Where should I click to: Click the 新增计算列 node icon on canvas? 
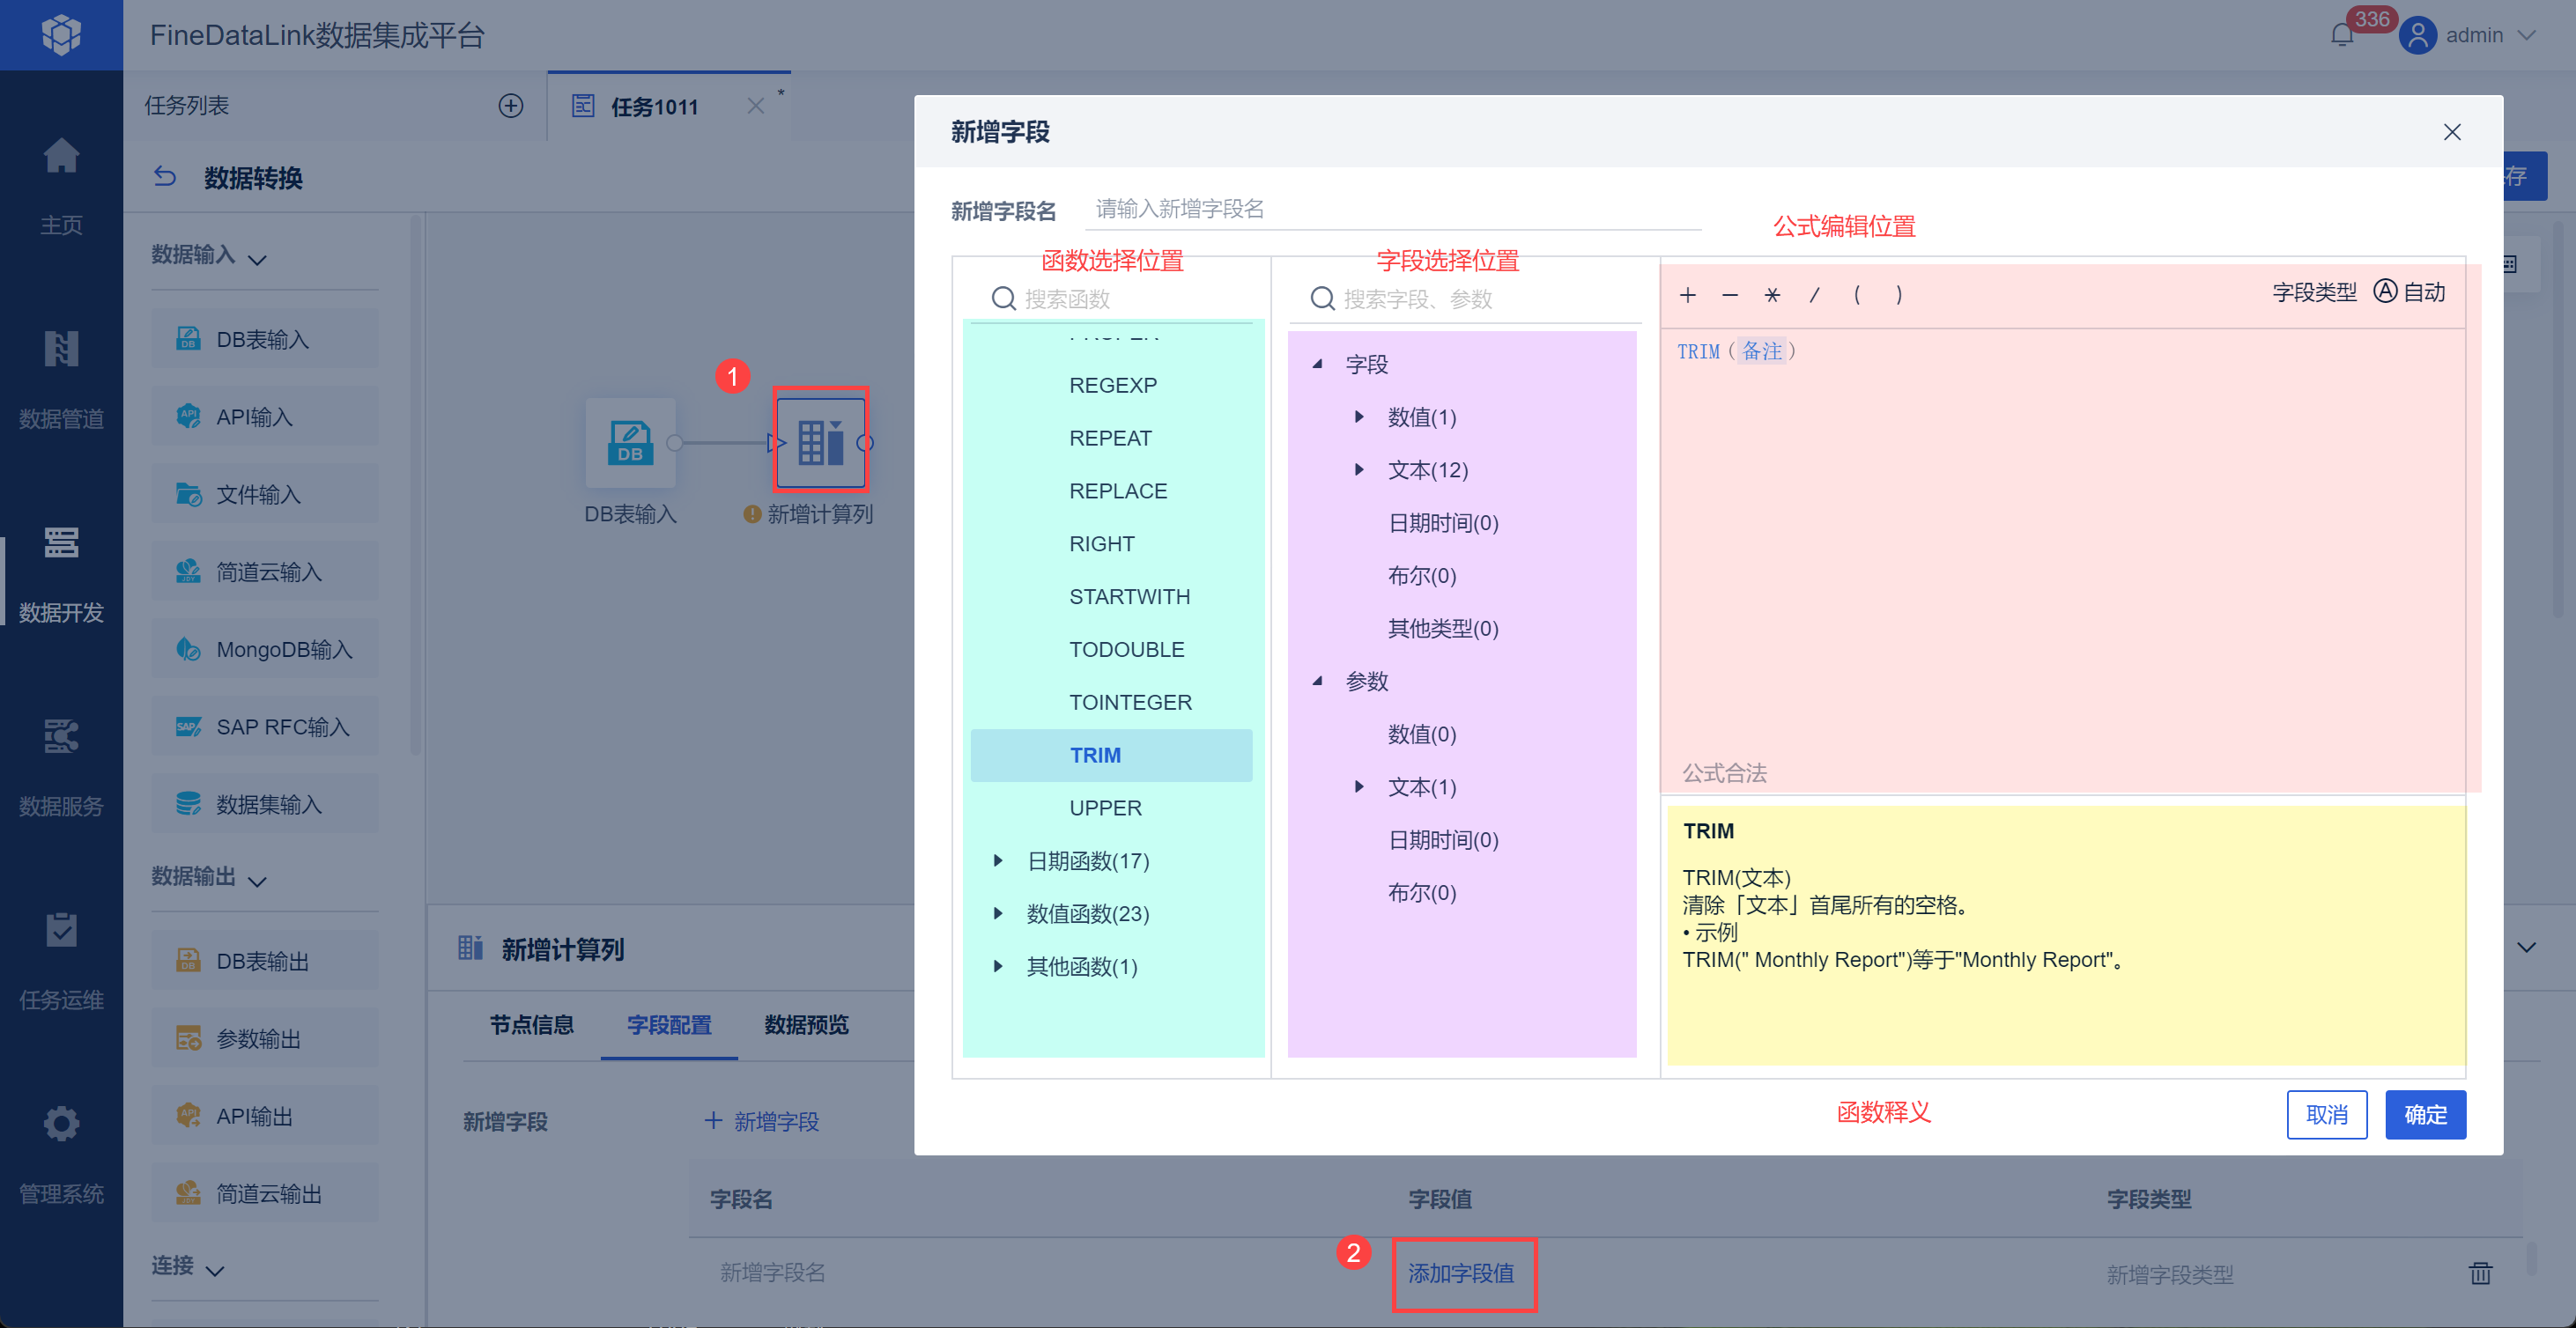tap(821, 443)
